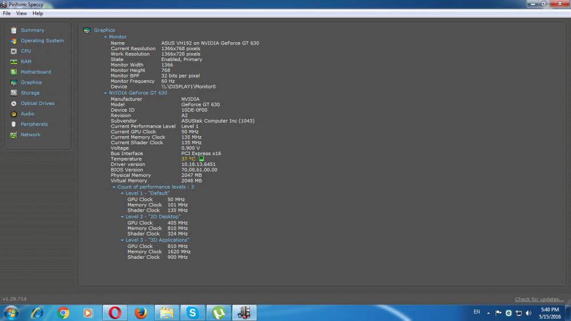Collapse the NVIDIA GeForce GT 630 section

(106, 93)
